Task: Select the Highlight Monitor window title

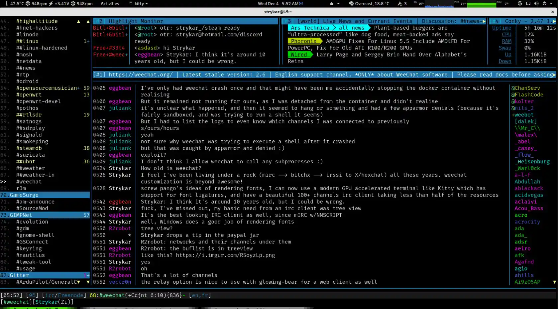Action: tap(136, 21)
